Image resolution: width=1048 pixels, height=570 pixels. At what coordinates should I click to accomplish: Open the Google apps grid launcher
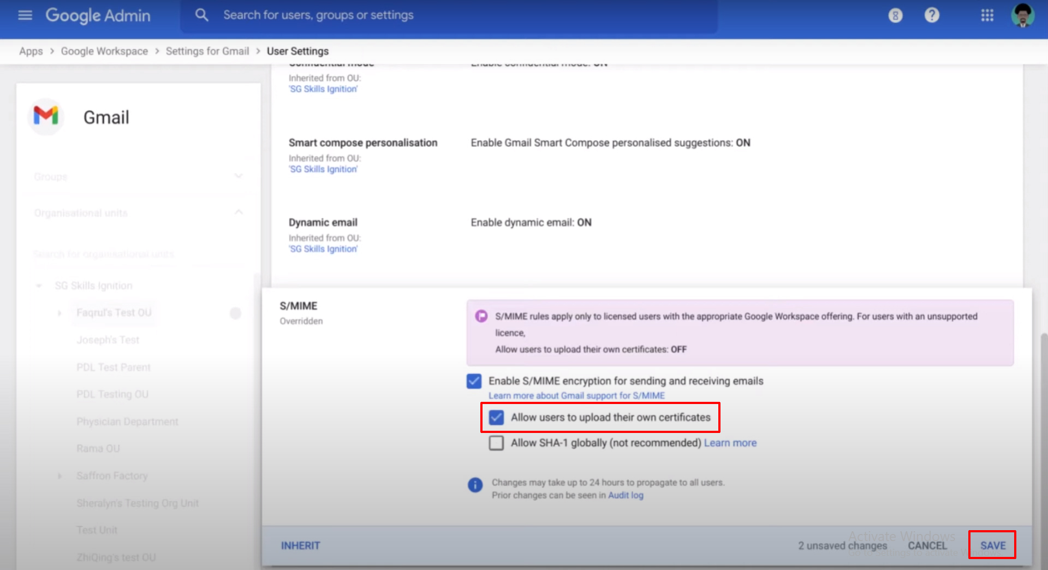(x=987, y=15)
